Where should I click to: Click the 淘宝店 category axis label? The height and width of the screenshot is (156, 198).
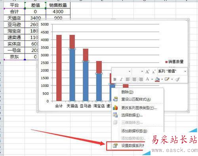tap(99, 106)
